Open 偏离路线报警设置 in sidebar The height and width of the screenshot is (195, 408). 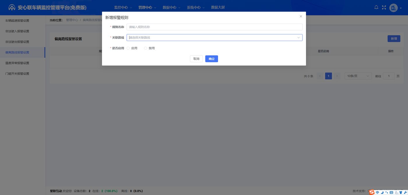(x=22, y=52)
